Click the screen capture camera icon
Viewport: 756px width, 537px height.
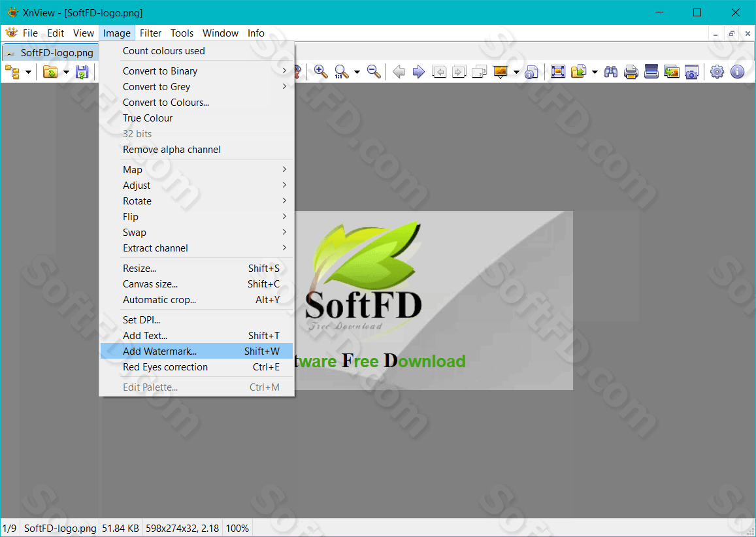point(692,72)
